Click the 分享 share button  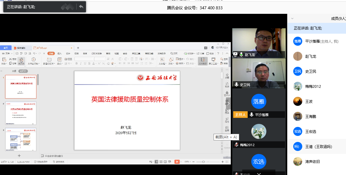(201, 54)
